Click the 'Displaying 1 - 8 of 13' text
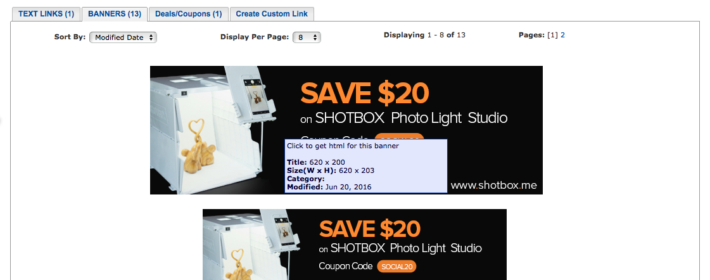This screenshot has width=710, height=280. 424,35
